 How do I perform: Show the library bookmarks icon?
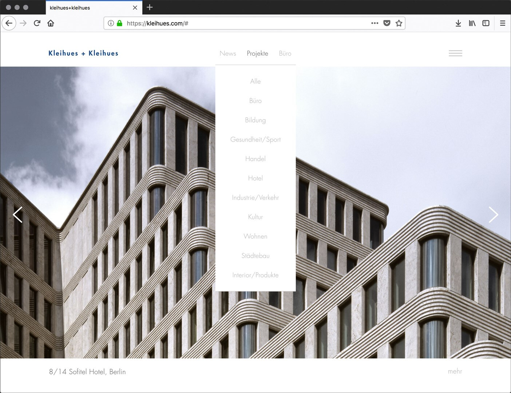tap(472, 23)
